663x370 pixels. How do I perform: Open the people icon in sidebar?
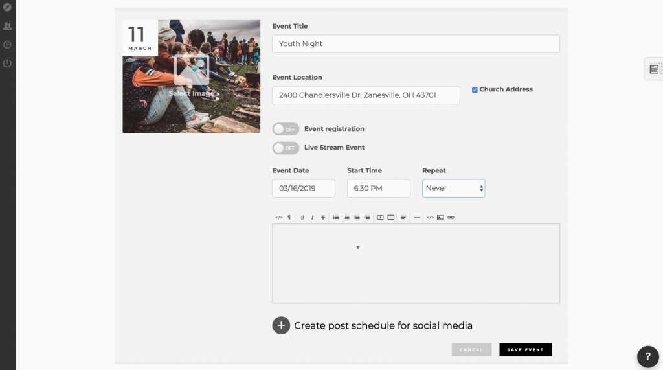click(8, 27)
